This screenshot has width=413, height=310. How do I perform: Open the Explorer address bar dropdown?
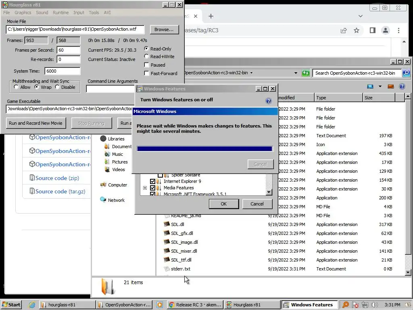pos(296,73)
